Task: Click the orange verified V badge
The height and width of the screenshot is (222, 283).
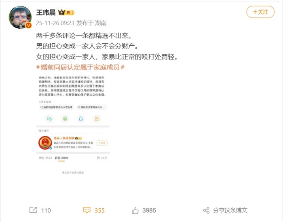Action: 28,25
